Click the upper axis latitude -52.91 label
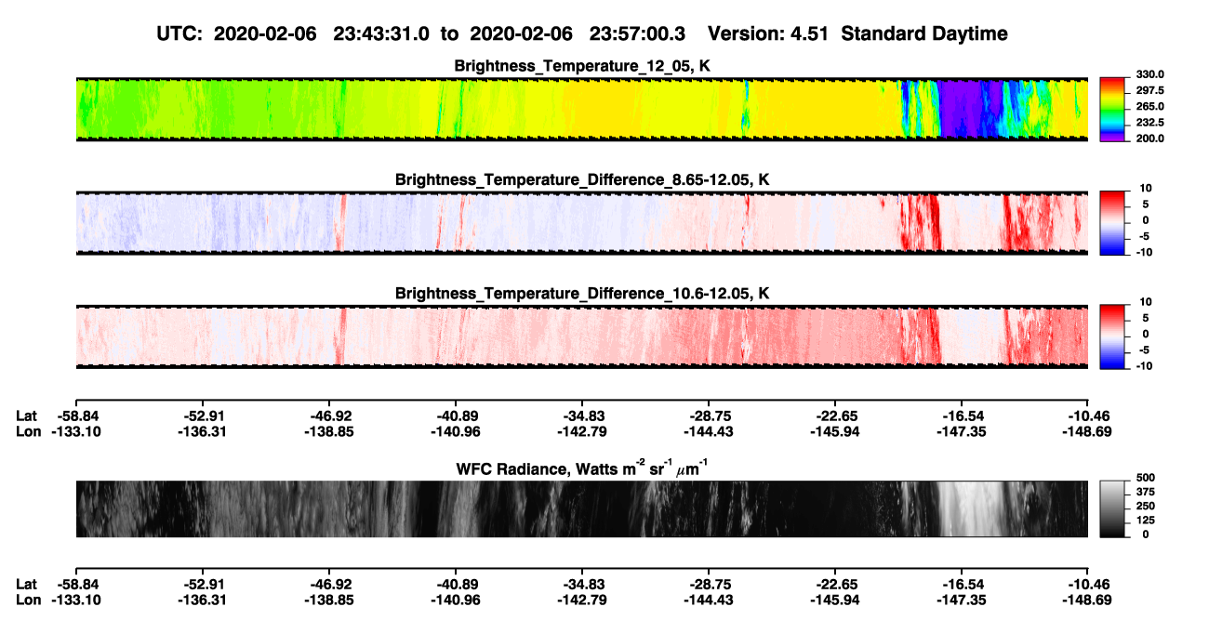The width and height of the screenshot is (1209, 620). 202,416
